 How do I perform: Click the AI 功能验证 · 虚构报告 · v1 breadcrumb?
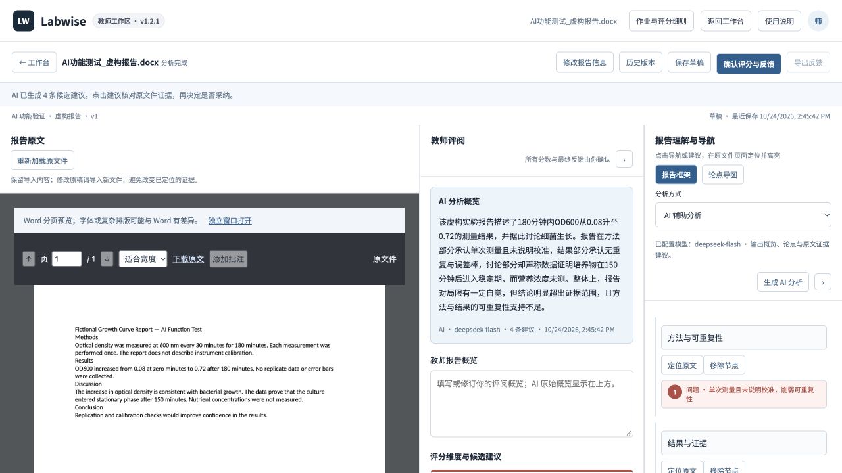point(55,116)
